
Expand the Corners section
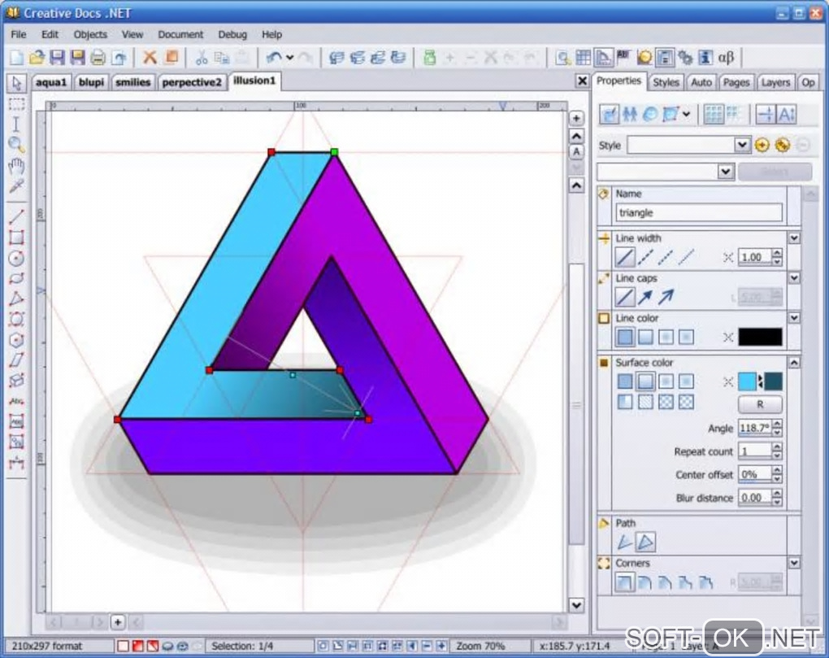point(794,563)
